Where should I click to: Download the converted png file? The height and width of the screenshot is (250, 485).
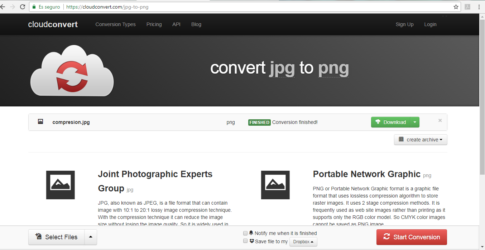click(391, 122)
